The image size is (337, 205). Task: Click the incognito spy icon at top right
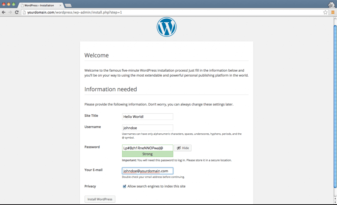331,5
